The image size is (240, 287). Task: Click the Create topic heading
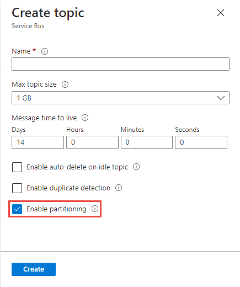tap(48, 13)
